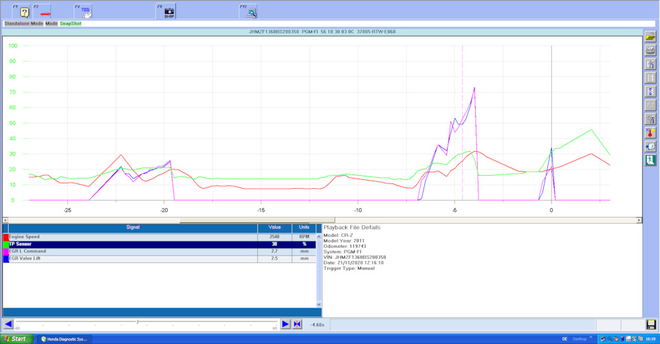Viewport: 660px width, 344px height.
Task: Click the center-on-trigger button beside play arrow
Action: coord(297,324)
